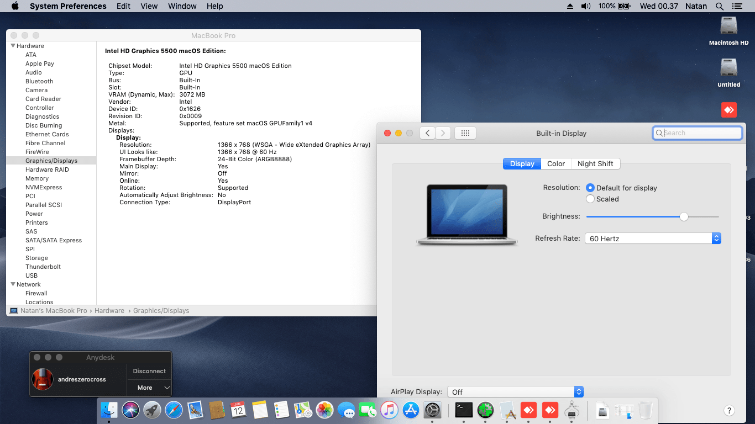Viewport: 755px width, 424px height.
Task: Open Calendar icon in the Dock
Action: 238,410
